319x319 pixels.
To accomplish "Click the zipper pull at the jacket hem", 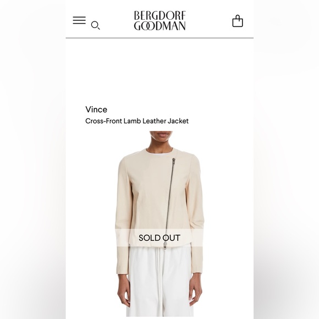I will [165, 245].
